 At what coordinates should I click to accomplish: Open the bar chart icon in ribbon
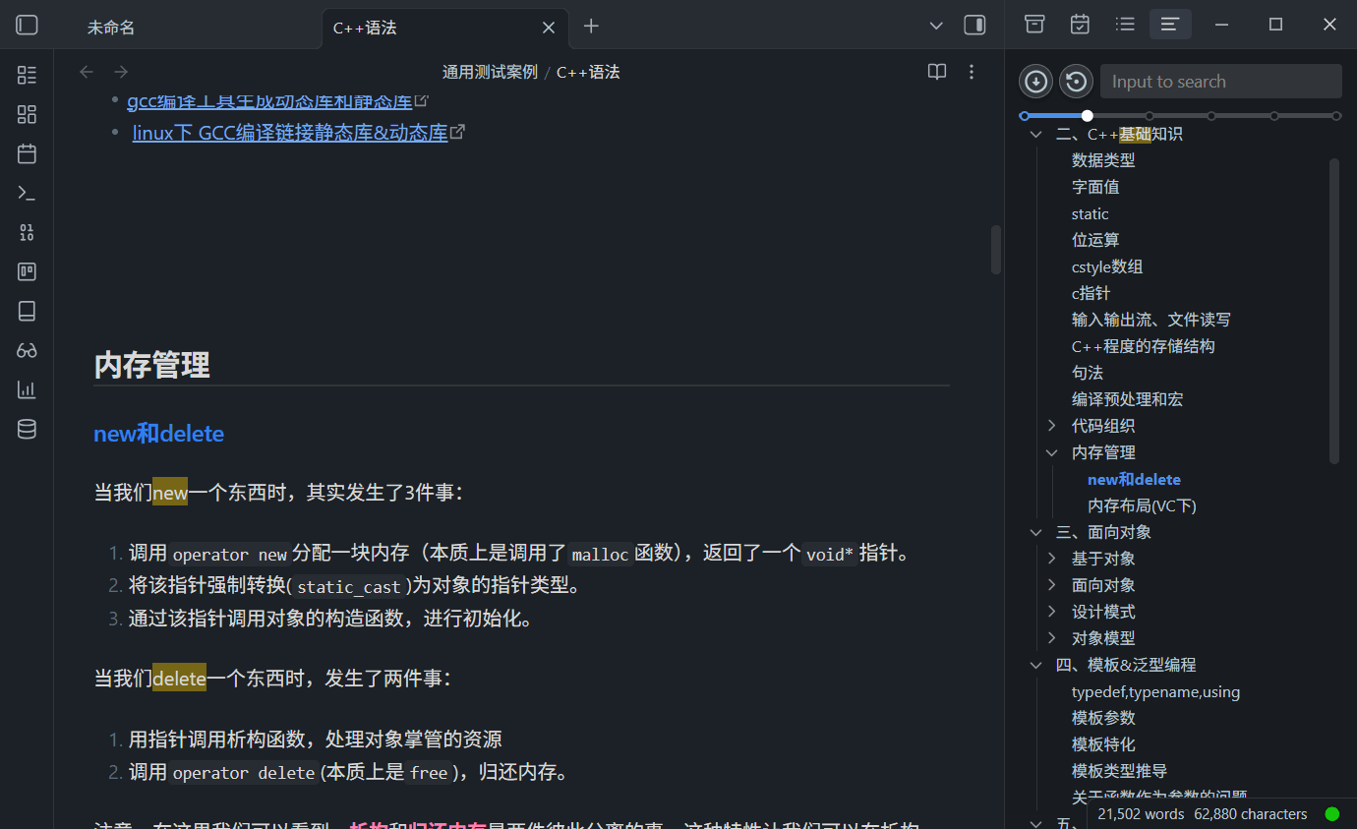point(27,389)
